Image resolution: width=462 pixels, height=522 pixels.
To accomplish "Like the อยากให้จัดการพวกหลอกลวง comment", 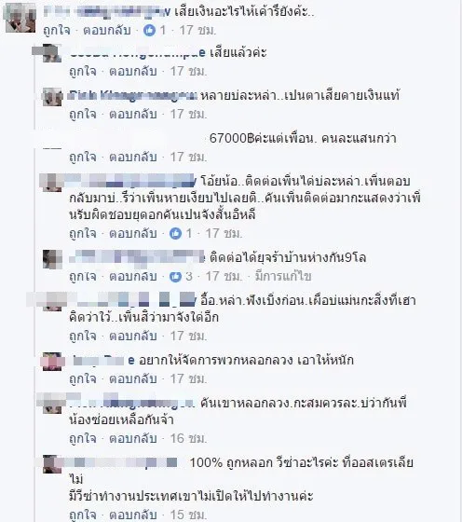I will 83,378.
